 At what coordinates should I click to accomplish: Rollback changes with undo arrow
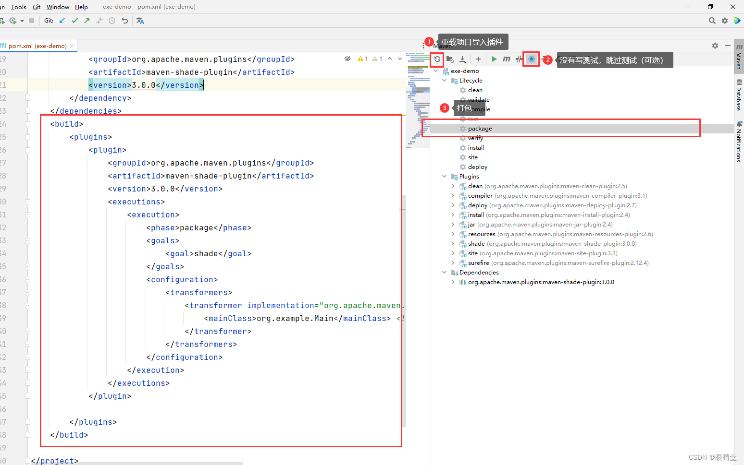[125, 21]
